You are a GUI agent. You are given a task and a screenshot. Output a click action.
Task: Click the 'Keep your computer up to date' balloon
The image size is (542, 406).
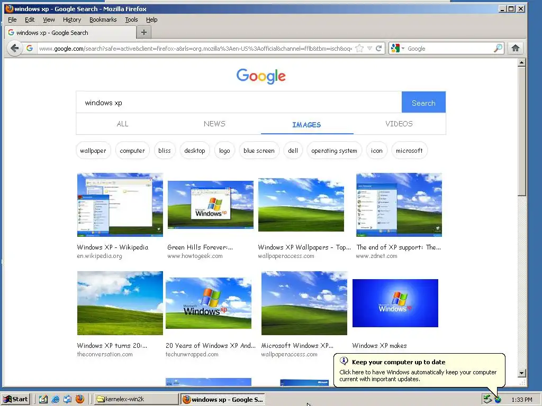point(419,370)
